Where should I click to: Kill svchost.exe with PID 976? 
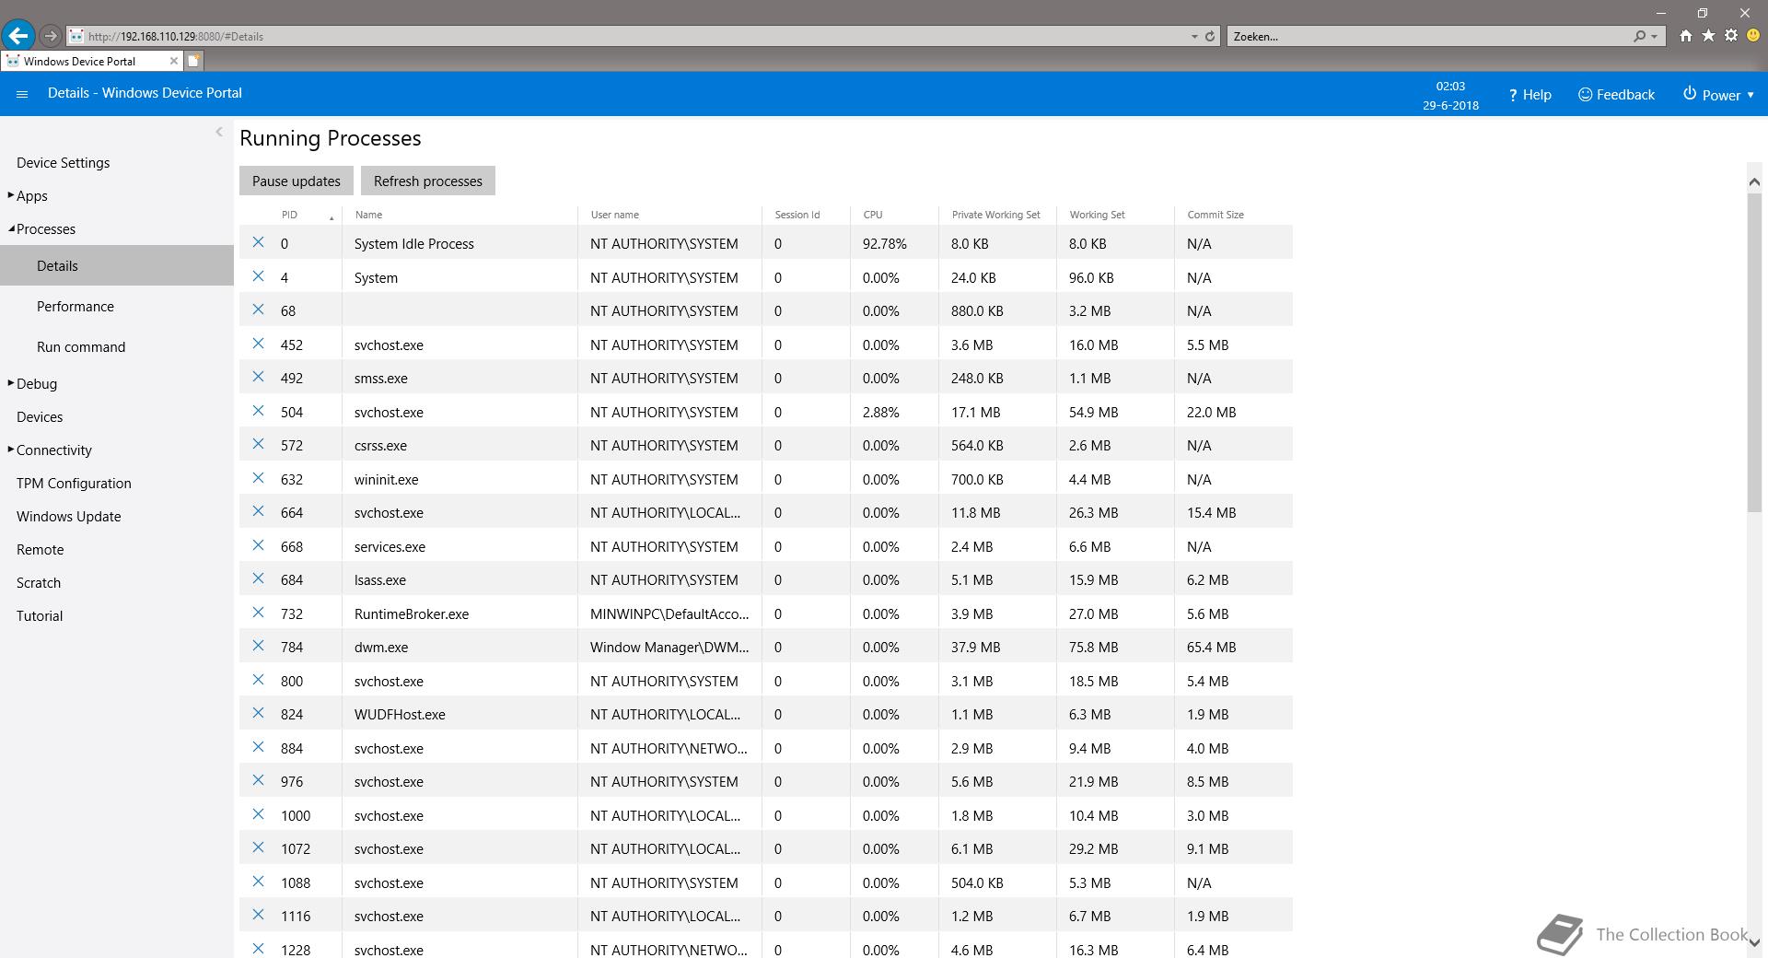(259, 780)
